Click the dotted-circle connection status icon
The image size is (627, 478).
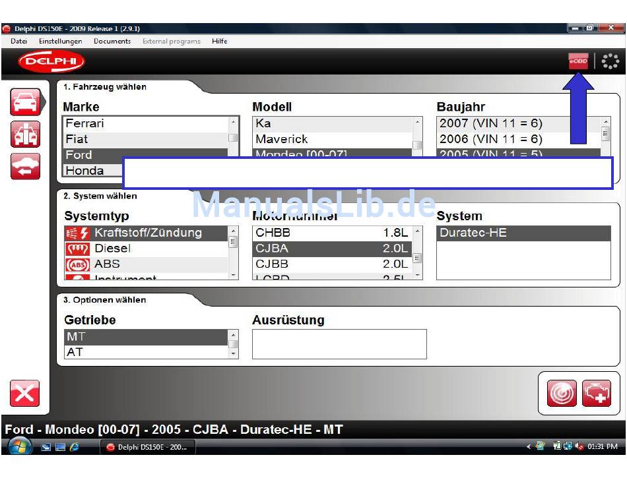[610, 61]
